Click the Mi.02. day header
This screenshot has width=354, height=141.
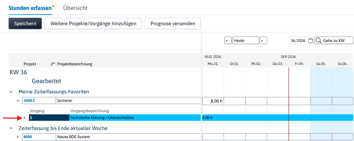(x=256, y=64)
